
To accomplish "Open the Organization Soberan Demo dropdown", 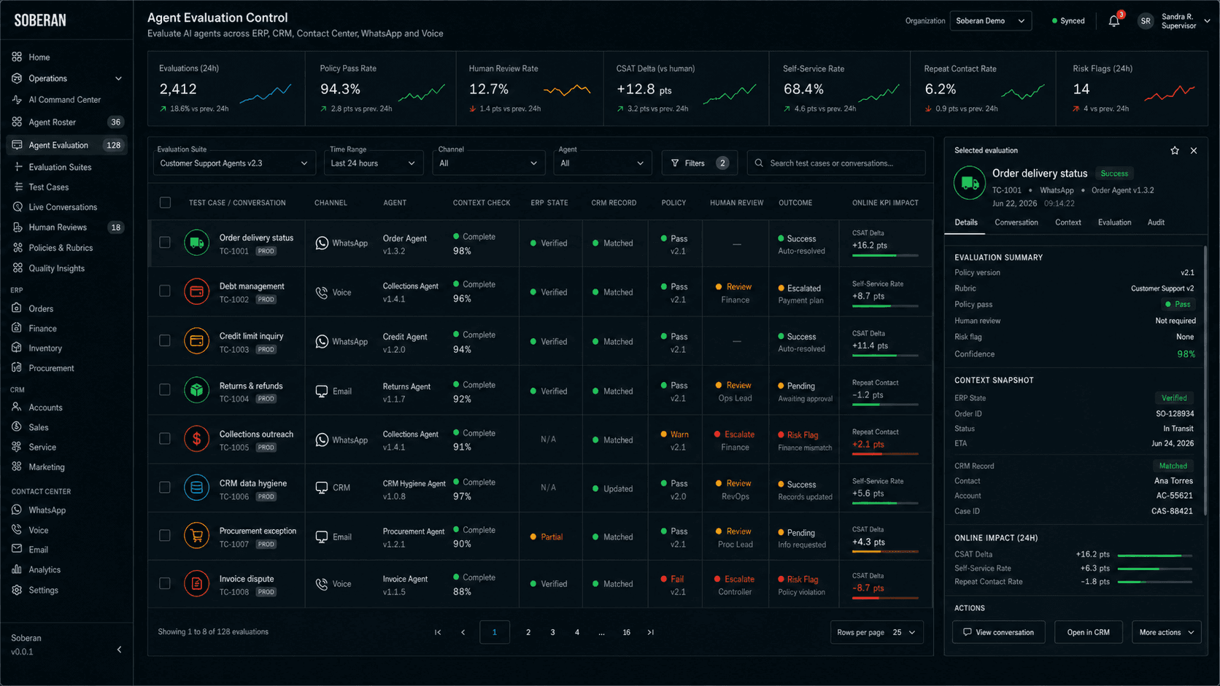I will tap(990, 21).
